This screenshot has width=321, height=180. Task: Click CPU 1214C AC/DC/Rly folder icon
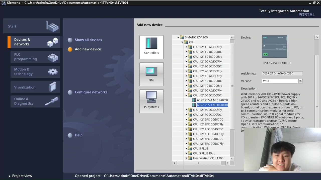click(x=190, y=76)
